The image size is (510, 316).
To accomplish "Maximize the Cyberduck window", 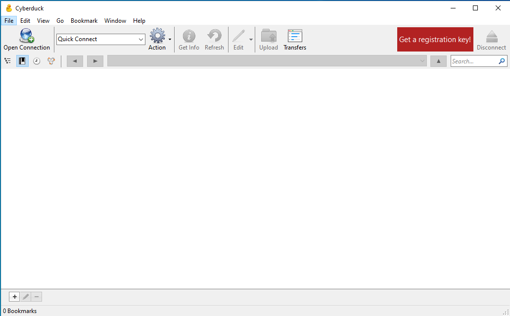I will pyautogui.click(x=475, y=8).
